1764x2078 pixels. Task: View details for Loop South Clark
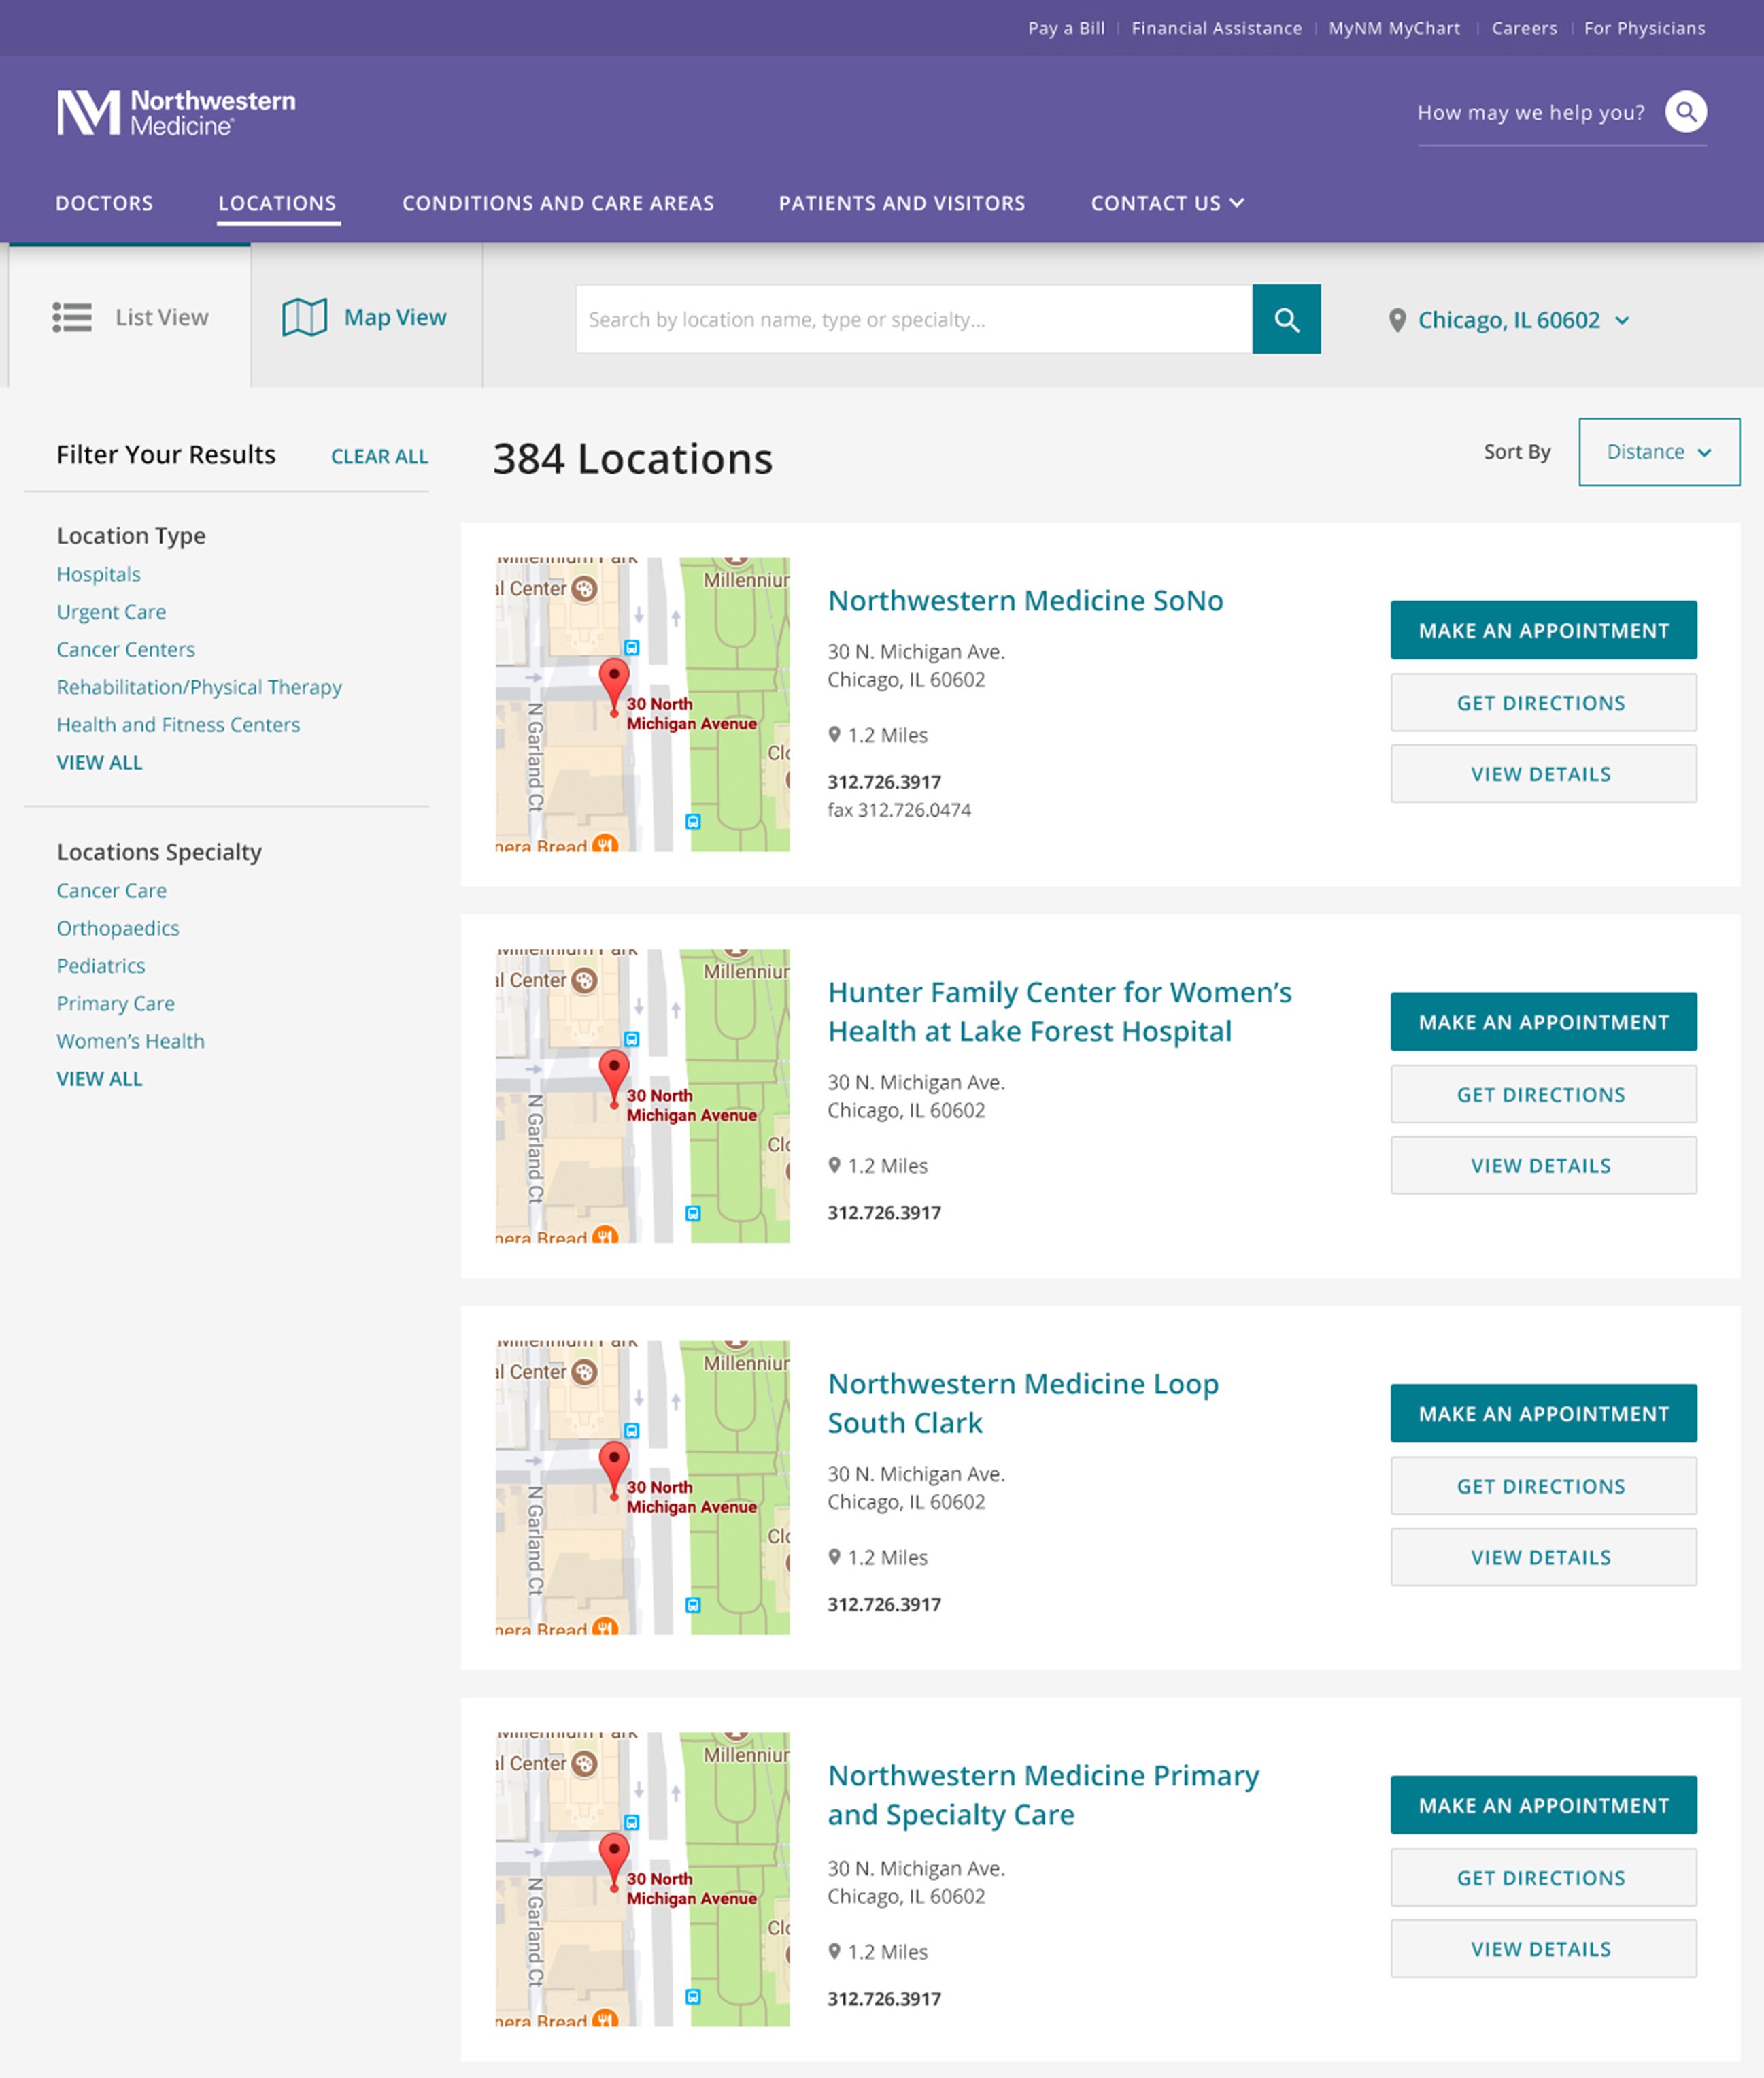point(1543,1557)
